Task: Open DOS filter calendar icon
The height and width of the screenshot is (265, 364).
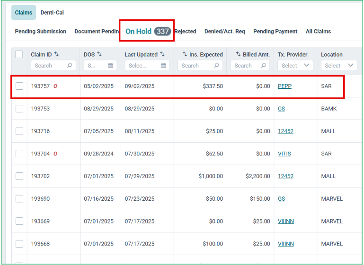Action: click(110, 66)
